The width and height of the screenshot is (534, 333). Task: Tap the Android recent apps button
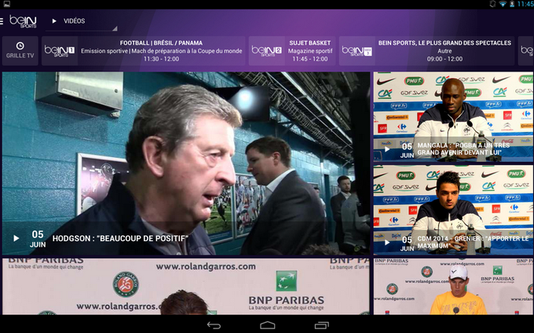[x=321, y=325]
